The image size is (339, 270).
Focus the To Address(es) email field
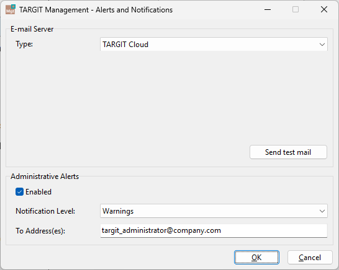click(214, 231)
